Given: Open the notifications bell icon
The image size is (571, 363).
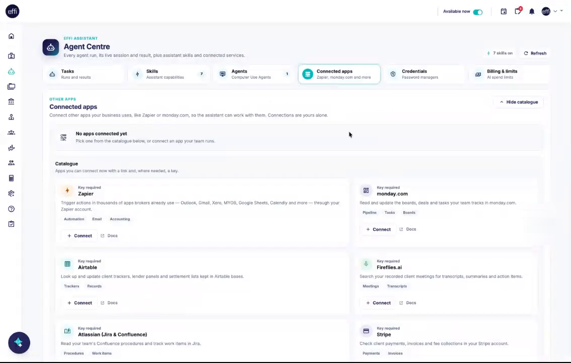Looking at the screenshot, I should pyautogui.click(x=532, y=11).
